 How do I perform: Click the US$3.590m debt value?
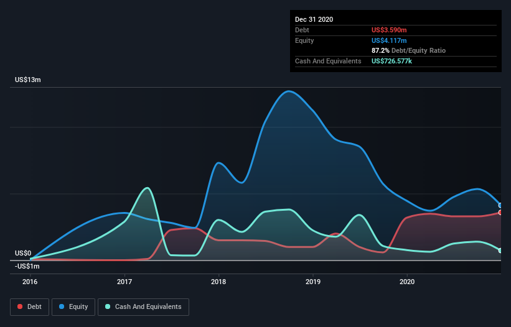[389, 30]
